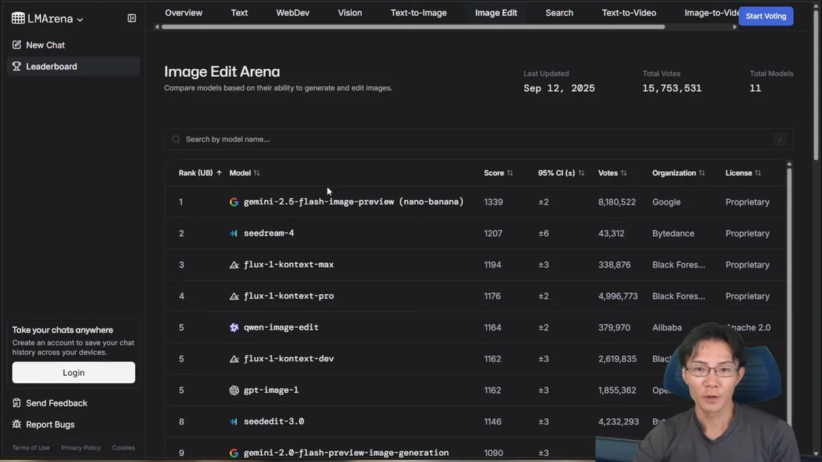Open the Privacy Policy link
This screenshot has width=822, height=462.
(81, 448)
